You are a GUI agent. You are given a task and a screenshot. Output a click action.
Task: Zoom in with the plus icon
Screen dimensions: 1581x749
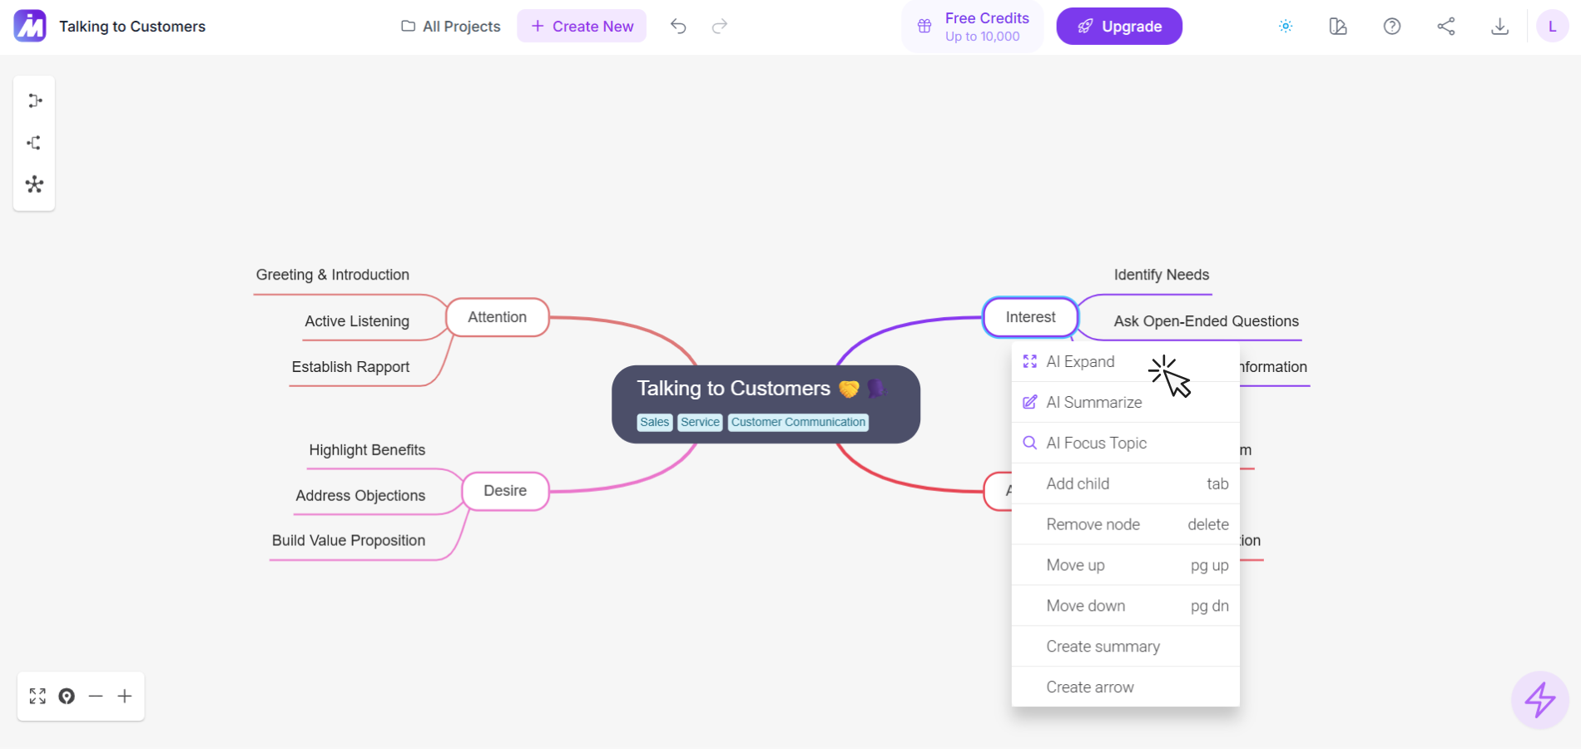click(x=125, y=697)
